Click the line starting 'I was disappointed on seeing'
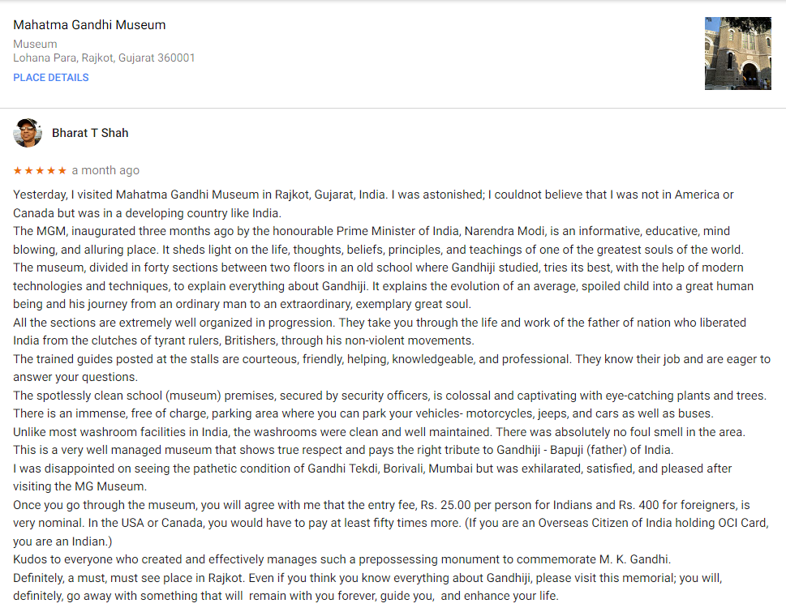Viewport: 786px width, 612px height. point(372,469)
